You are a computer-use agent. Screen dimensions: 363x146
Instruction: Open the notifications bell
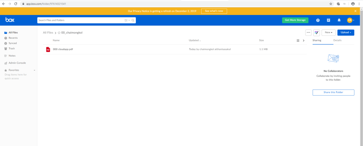339,20
